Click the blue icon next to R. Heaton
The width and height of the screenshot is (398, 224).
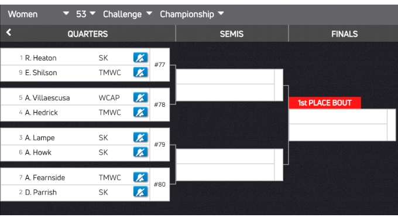(x=140, y=57)
